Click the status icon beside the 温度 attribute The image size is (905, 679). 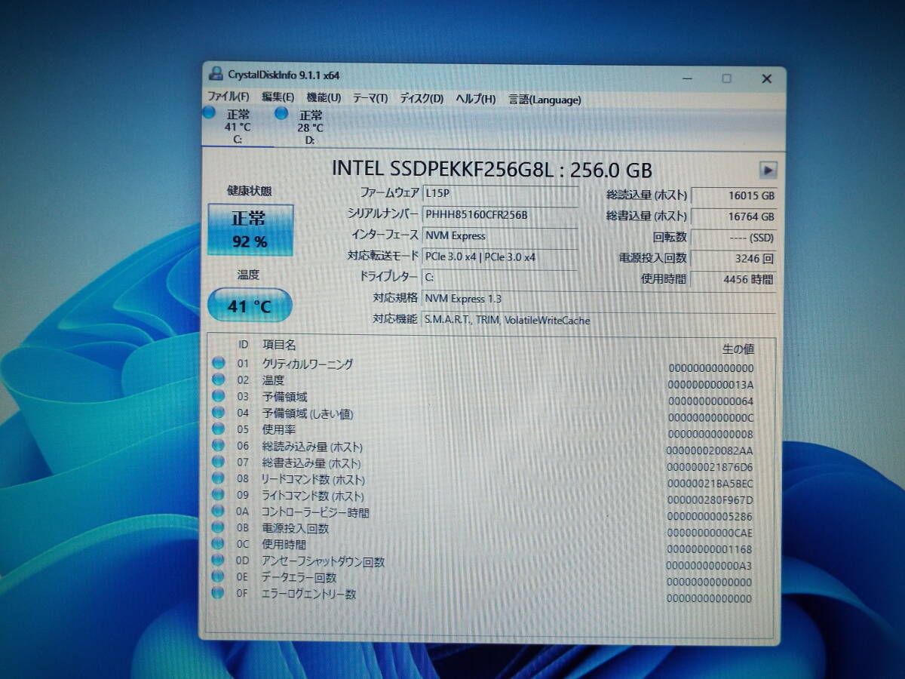tap(219, 380)
